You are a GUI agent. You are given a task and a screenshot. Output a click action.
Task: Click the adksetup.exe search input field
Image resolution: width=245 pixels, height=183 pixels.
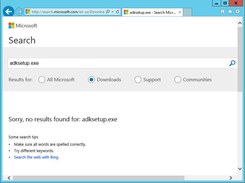[x=116, y=63]
